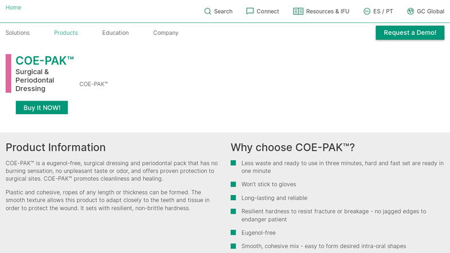
Task: Click the Request a Demo! button
Action: [x=410, y=33]
